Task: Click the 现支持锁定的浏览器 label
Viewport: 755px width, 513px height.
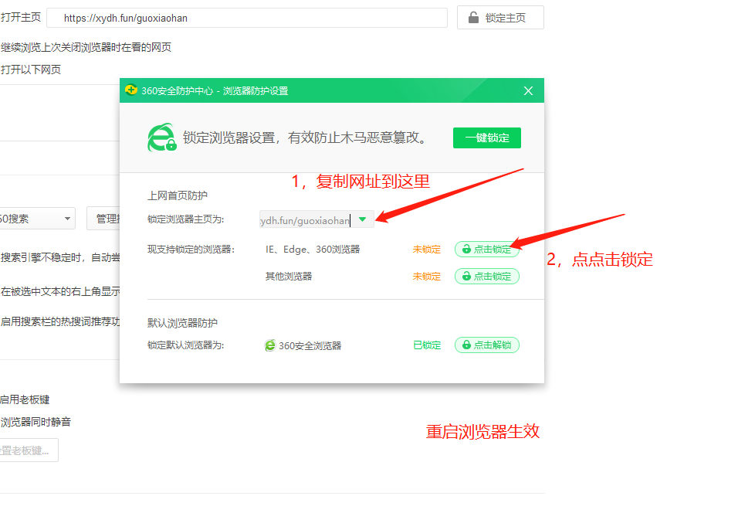Action: (191, 249)
